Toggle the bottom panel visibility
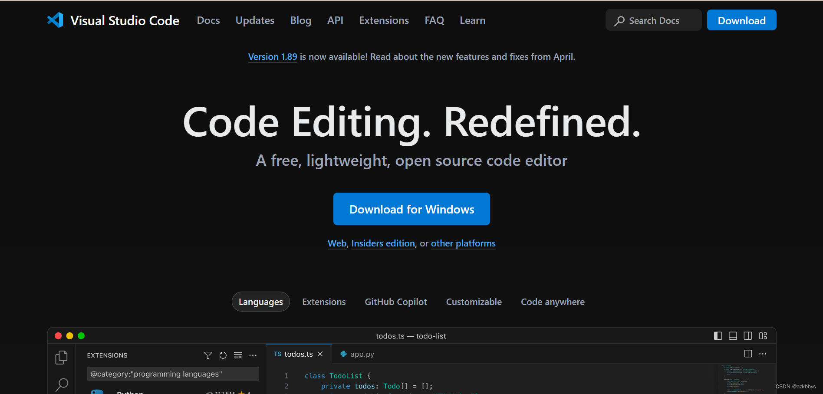823x394 pixels. coord(732,335)
